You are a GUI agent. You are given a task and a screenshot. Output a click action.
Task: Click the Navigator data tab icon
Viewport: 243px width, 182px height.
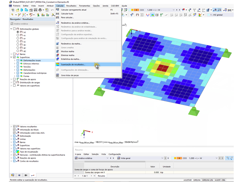coord(13,175)
